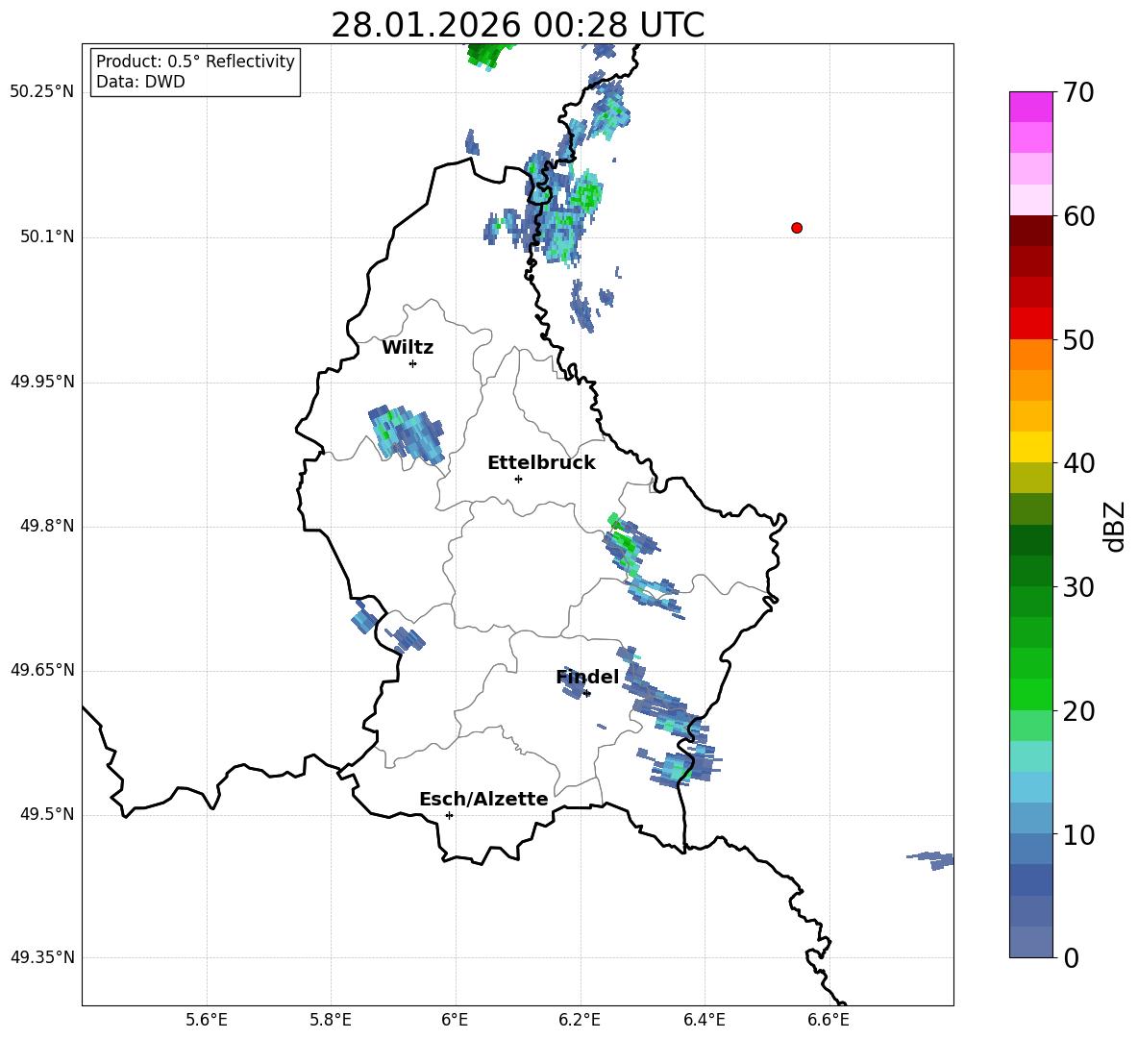The image size is (1138, 1039).
Task: Click the 5.6°E longitude label
Action: click(207, 1020)
